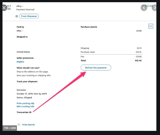Click the +$12.46 header amount
The image size is (160, 135).
point(148,6)
